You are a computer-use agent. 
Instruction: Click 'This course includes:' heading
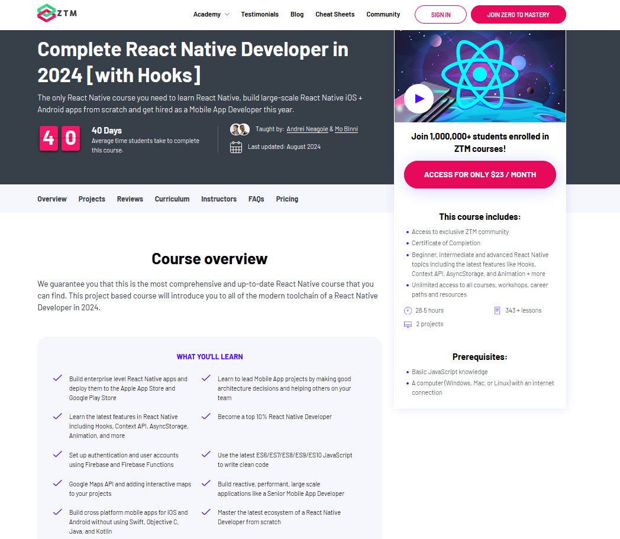(x=480, y=217)
